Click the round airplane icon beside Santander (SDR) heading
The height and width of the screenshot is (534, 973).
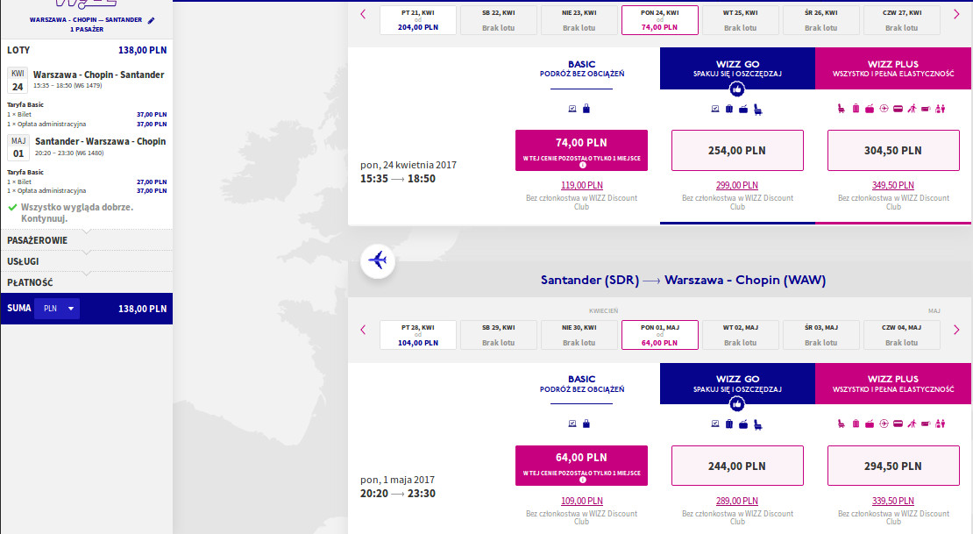click(377, 260)
